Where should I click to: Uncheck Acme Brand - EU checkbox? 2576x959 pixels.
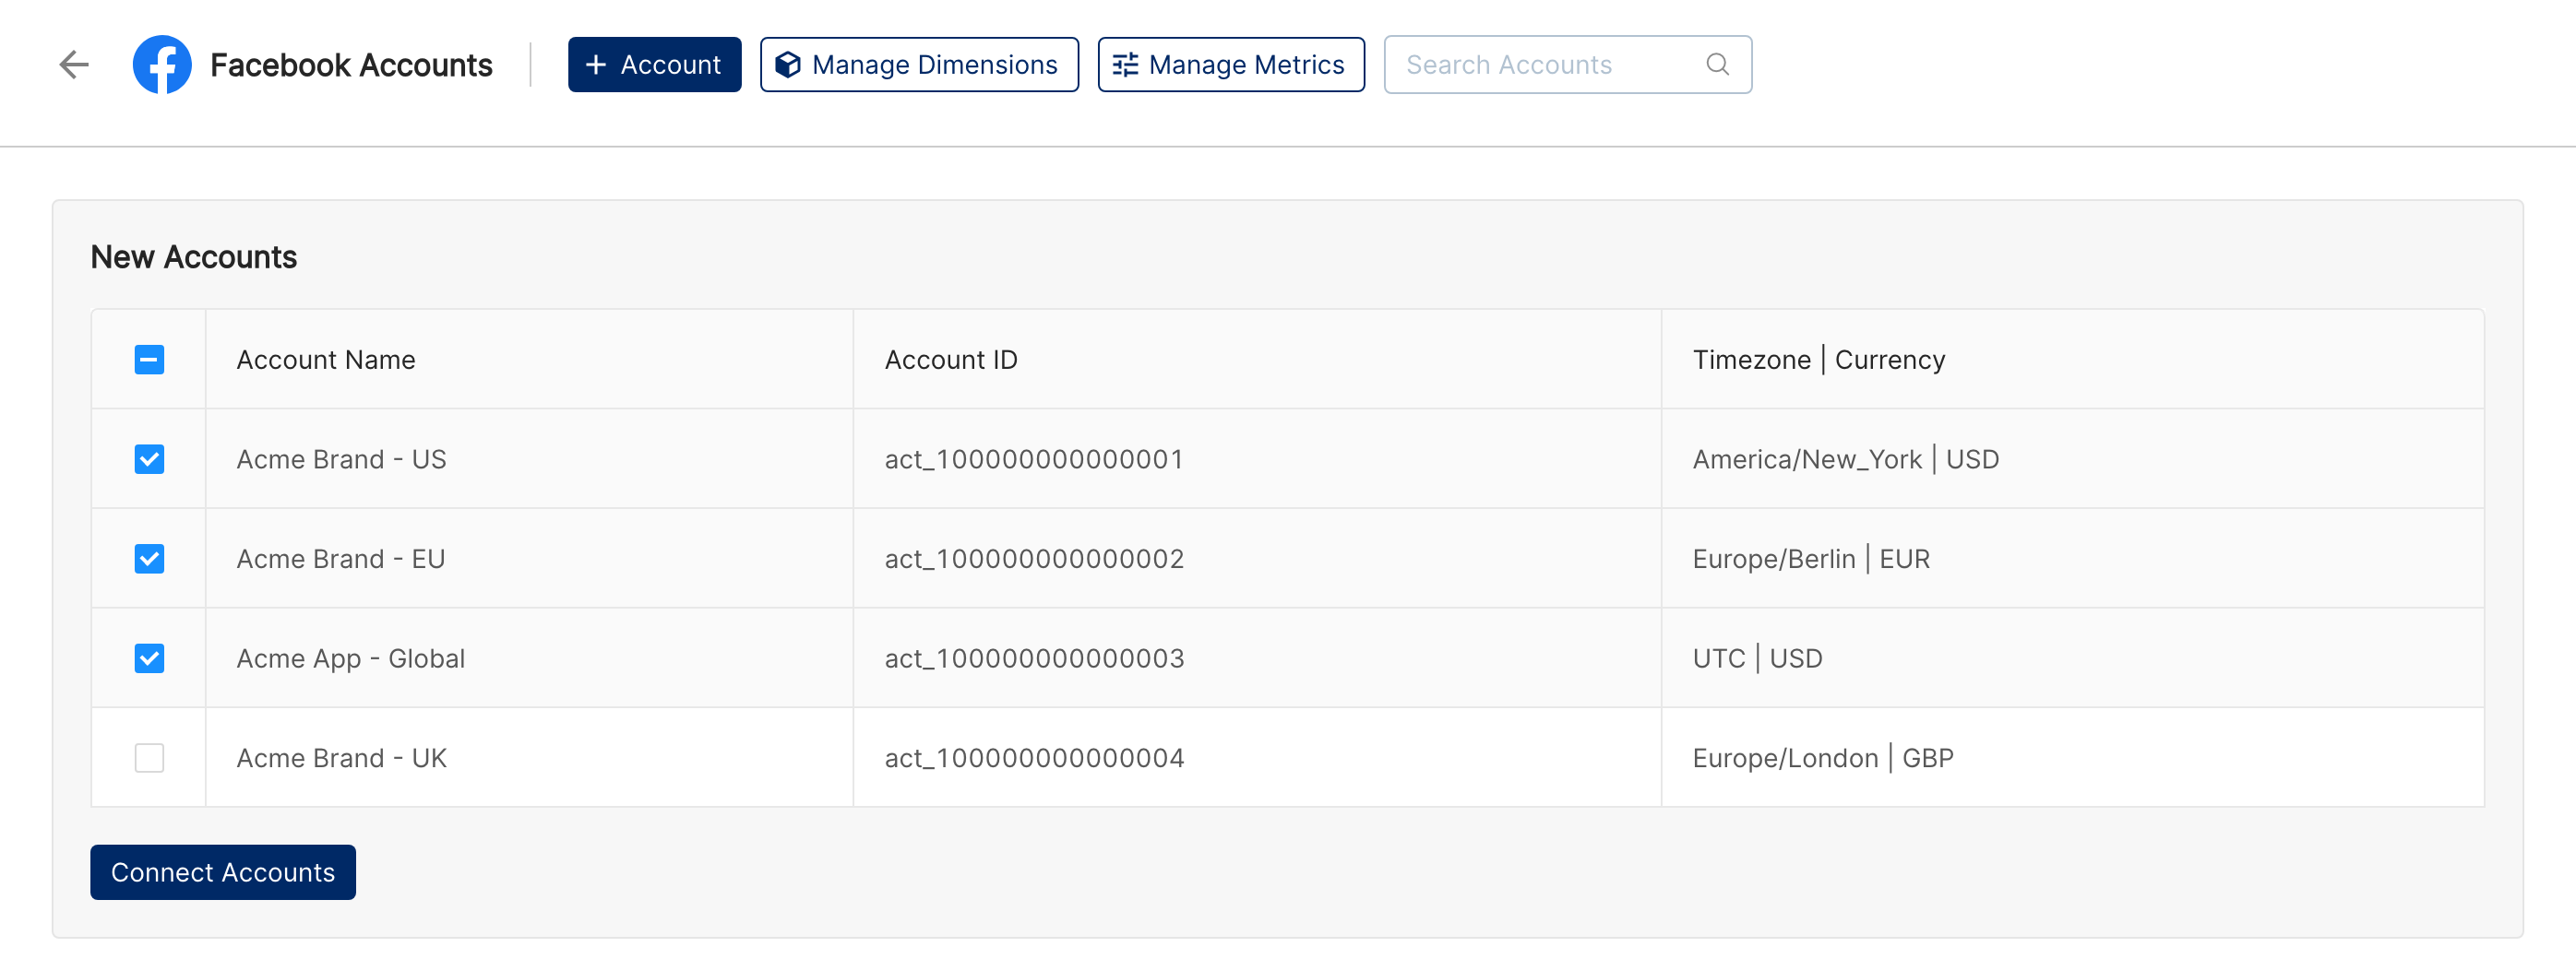pyautogui.click(x=149, y=559)
